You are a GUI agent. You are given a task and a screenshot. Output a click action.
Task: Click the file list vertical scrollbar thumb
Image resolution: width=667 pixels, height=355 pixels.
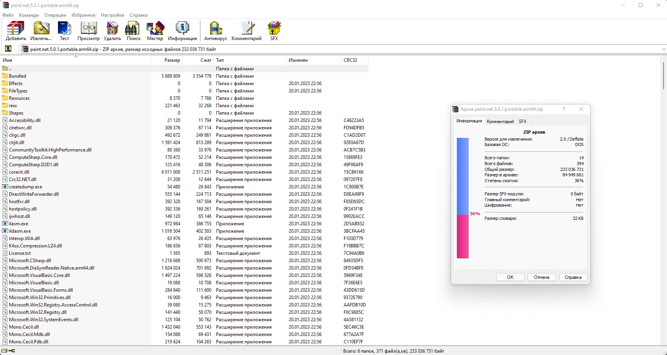click(x=663, y=76)
